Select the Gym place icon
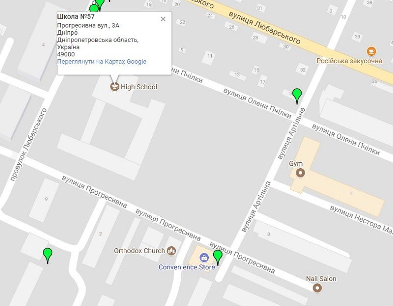393x306 pixels. (300, 173)
